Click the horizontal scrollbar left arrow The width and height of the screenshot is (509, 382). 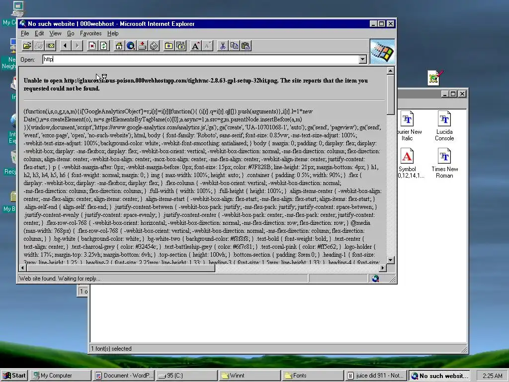(x=22, y=268)
